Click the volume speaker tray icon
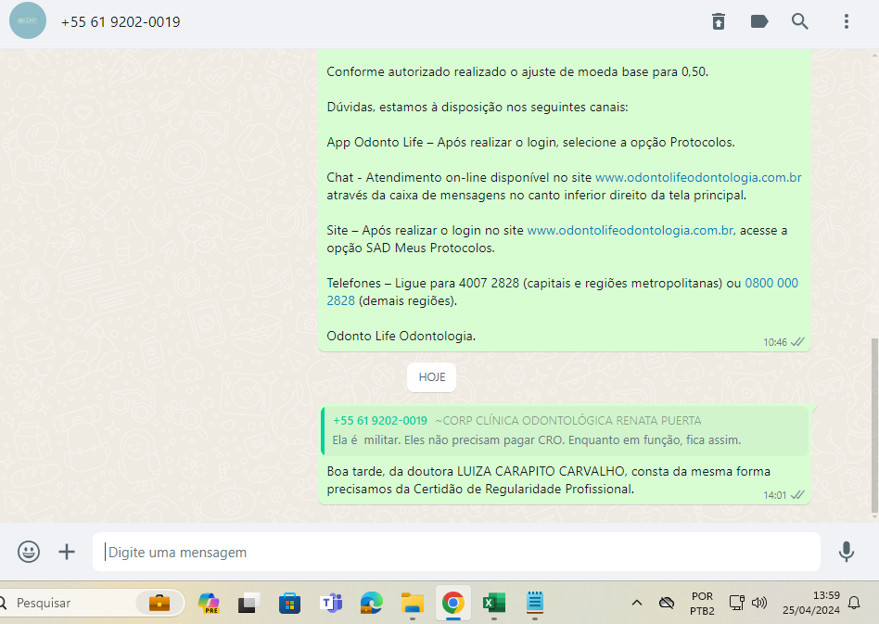This screenshot has height=624, width=879. pyautogui.click(x=759, y=603)
